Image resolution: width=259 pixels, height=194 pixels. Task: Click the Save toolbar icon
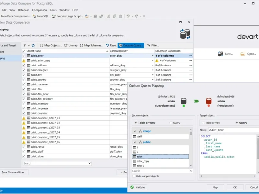pyautogui.click(x=95, y=16)
